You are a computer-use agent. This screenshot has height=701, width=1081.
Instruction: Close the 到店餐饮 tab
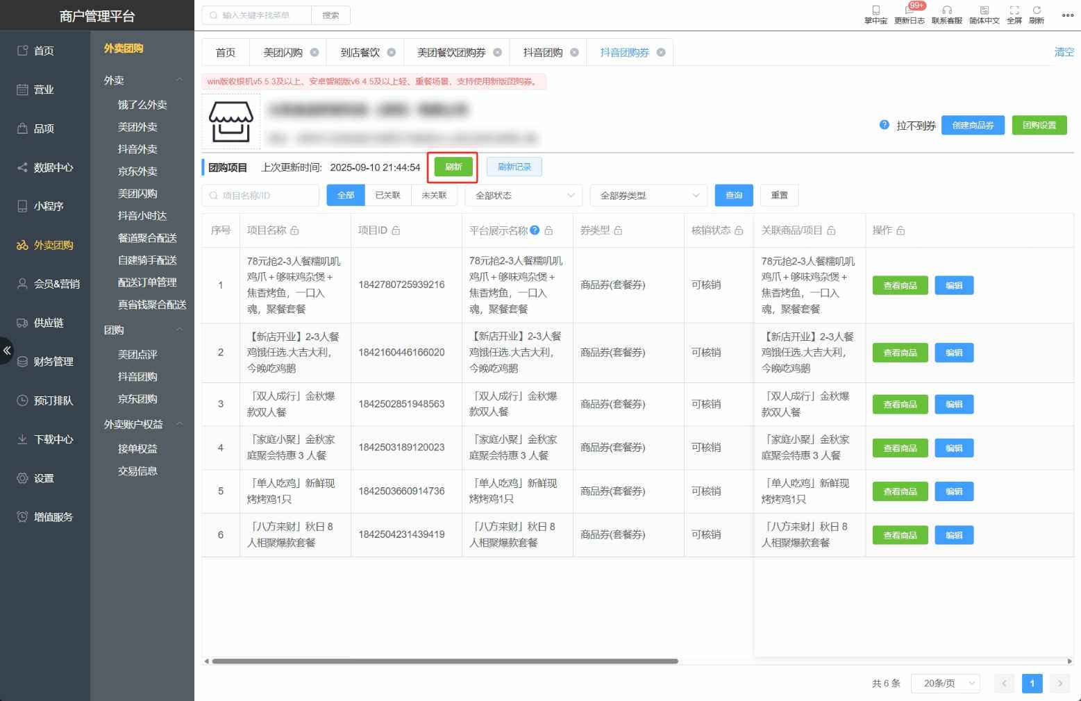click(x=392, y=53)
